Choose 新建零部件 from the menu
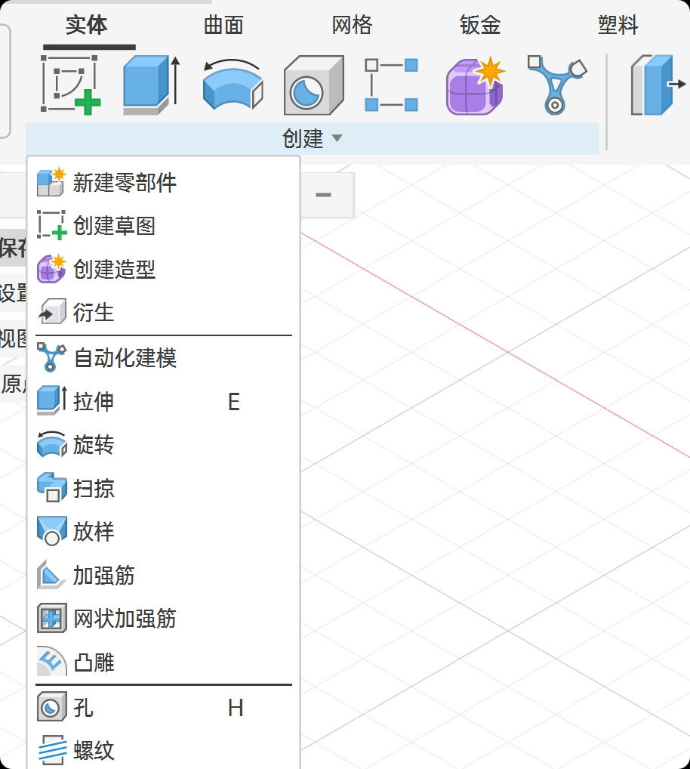 (x=125, y=183)
